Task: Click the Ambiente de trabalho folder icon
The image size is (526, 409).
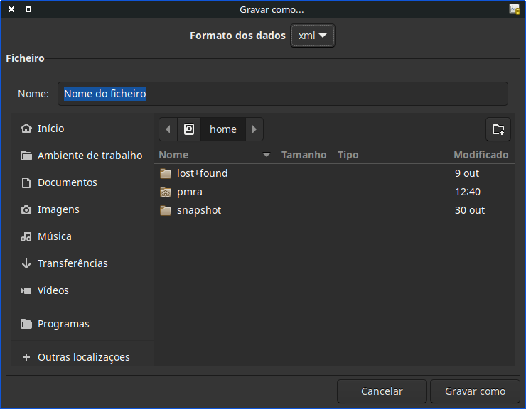Action: tap(26, 156)
